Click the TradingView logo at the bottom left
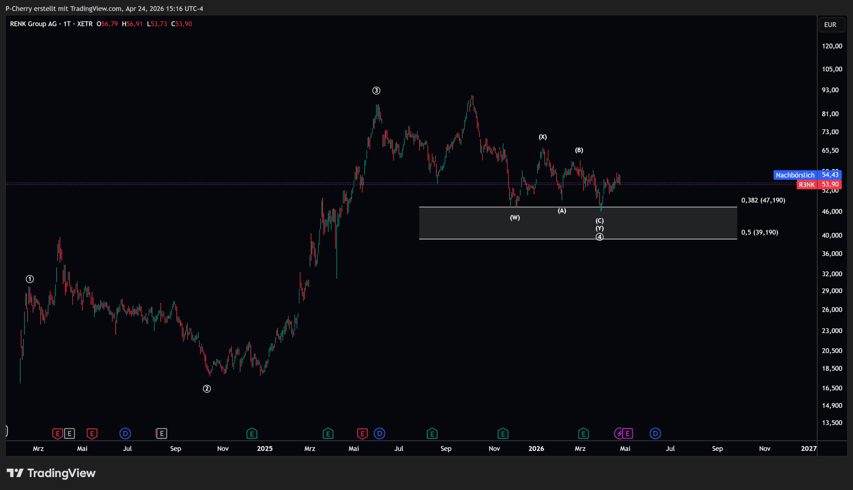853x490 pixels. [51, 473]
